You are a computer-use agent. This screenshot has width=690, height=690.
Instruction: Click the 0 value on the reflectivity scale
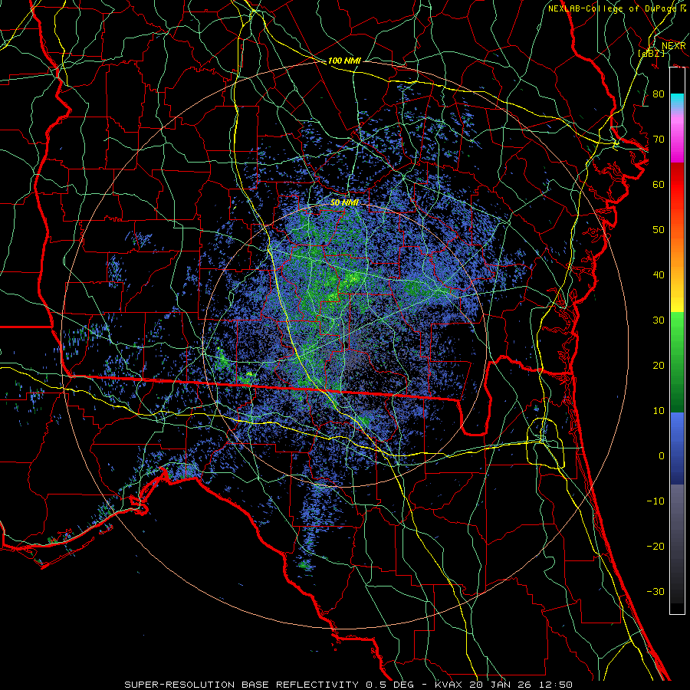662,456
